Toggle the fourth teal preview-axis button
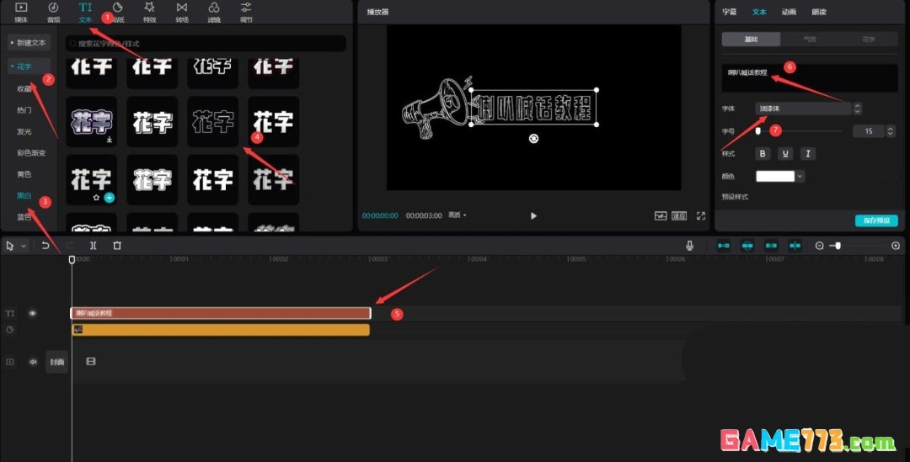 click(795, 246)
